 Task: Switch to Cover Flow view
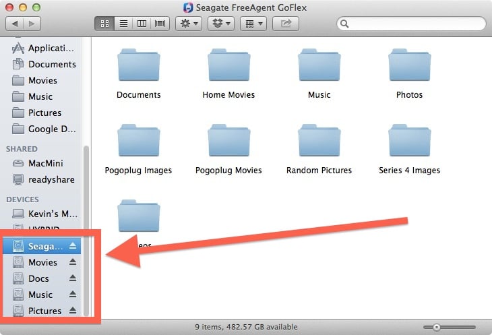point(160,24)
